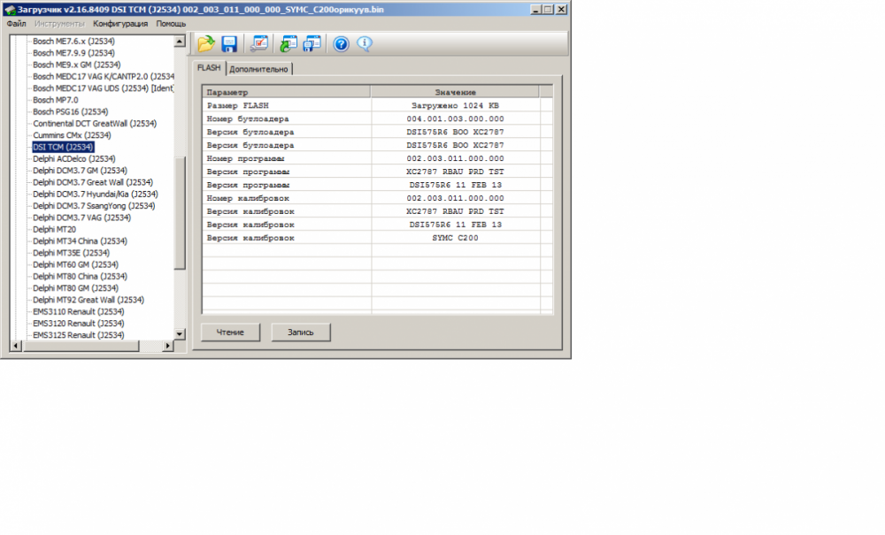Click the Загружено 1024 KB value

coord(455,105)
